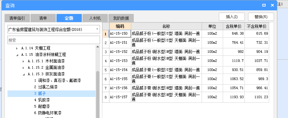The height and width of the screenshot is (118, 288).
Task: Switch to the 清单 tab
Action: [x=43, y=18]
